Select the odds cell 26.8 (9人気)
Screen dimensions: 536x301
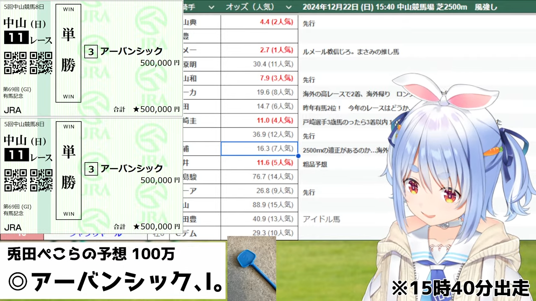(x=259, y=191)
